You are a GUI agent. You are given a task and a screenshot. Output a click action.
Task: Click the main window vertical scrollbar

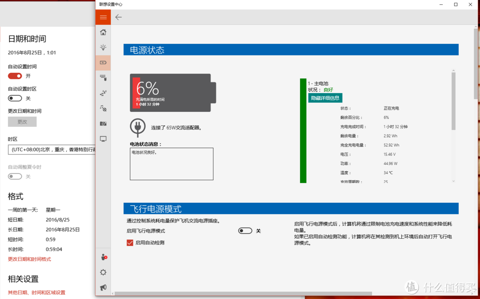[476, 64]
